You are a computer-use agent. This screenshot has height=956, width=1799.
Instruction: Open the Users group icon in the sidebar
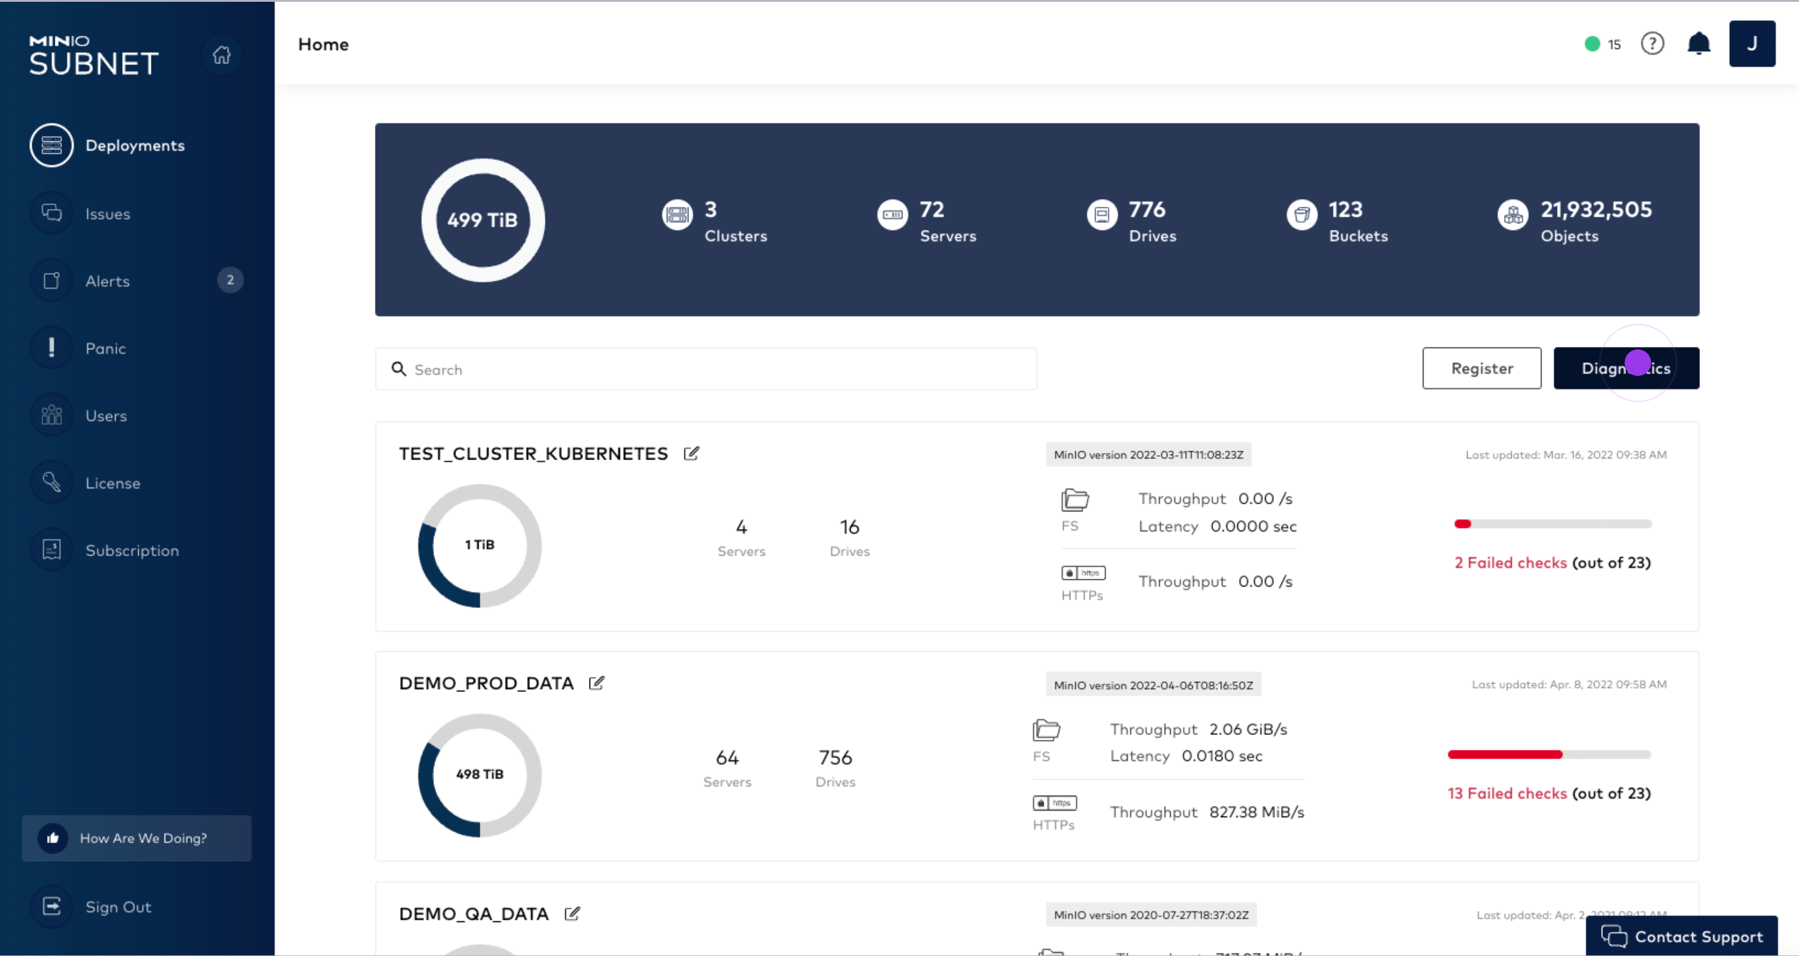click(x=51, y=415)
